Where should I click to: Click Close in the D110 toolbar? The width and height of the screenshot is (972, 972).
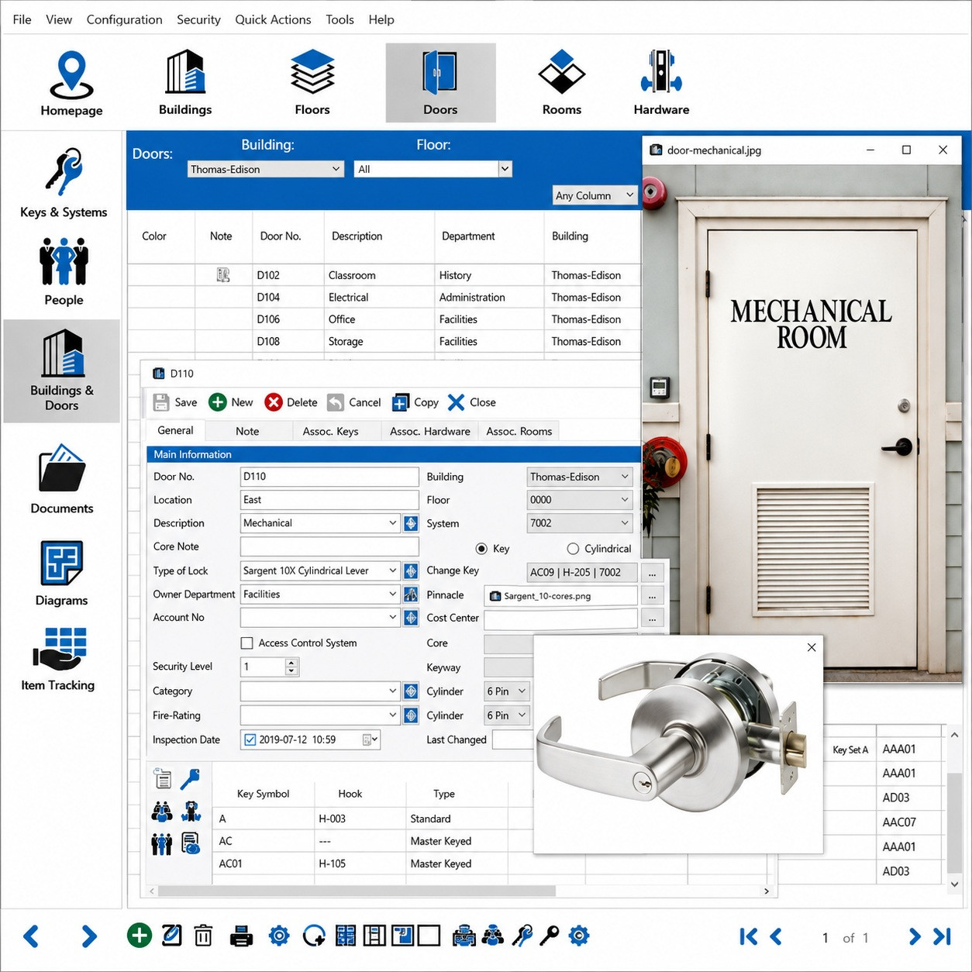471,402
